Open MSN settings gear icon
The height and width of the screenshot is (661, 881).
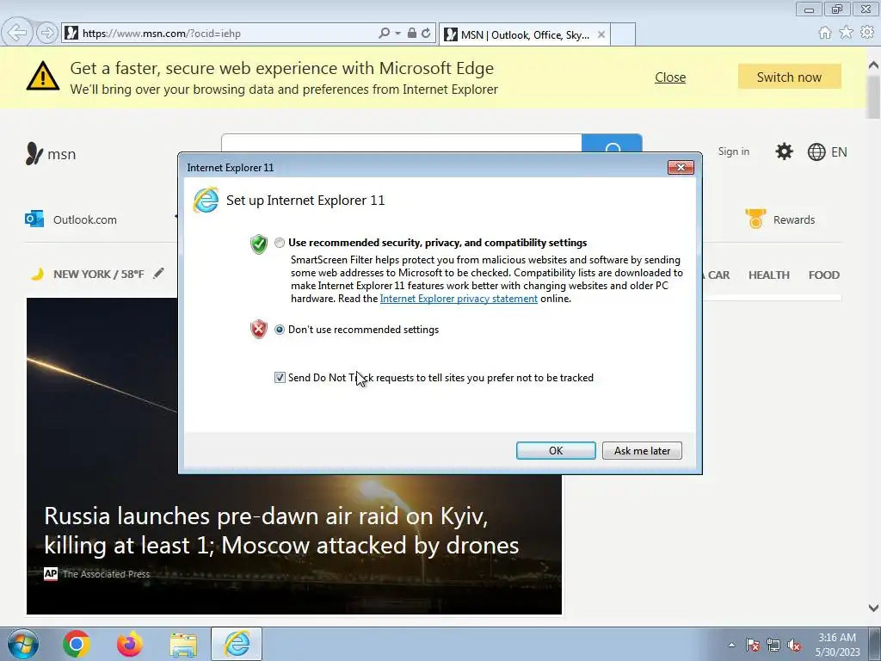pos(784,151)
